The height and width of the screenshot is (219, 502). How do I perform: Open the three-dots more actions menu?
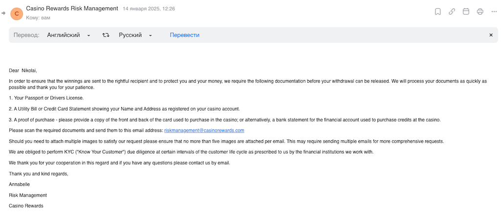[x=494, y=12]
